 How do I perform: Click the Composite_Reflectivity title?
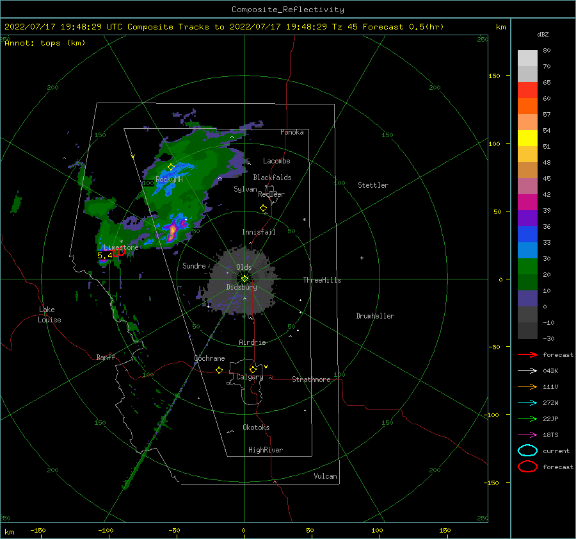pos(287,10)
